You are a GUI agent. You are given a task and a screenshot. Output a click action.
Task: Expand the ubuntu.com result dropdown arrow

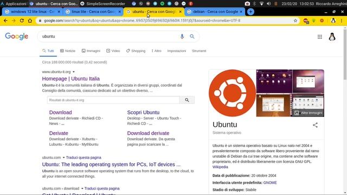pos(64,158)
